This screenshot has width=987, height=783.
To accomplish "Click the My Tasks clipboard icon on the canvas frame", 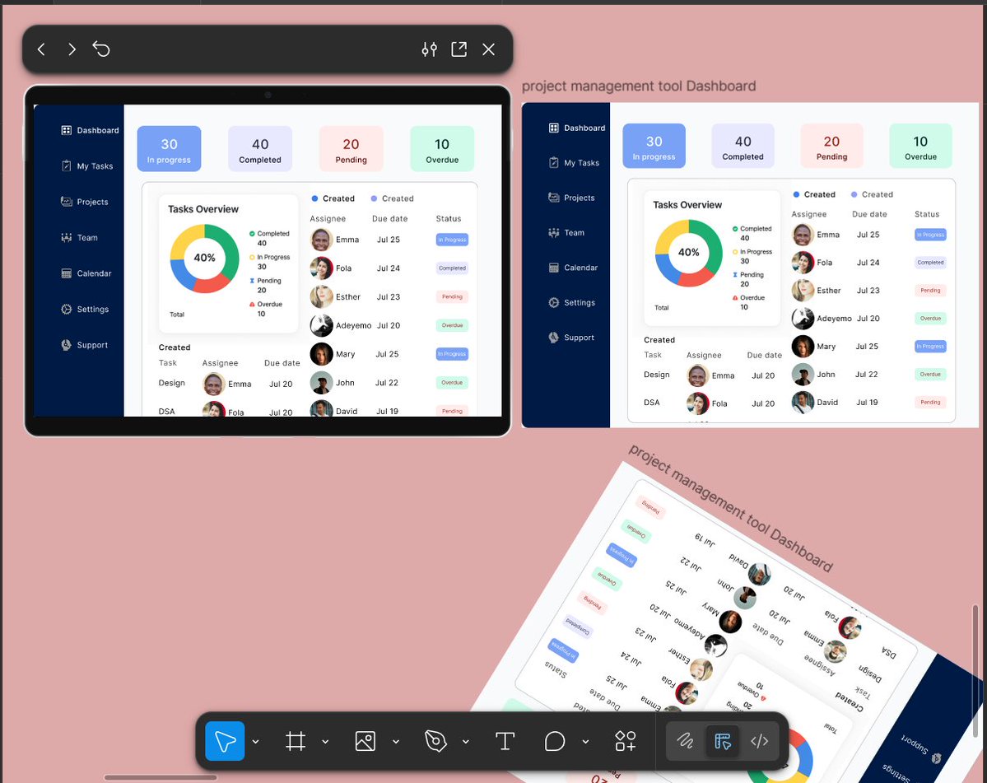I will (554, 162).
